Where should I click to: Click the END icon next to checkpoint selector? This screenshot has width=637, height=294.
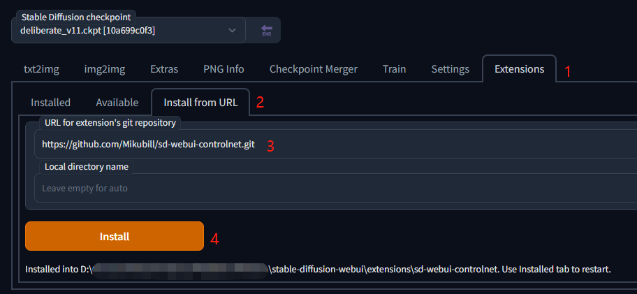[x=266, y=31]
